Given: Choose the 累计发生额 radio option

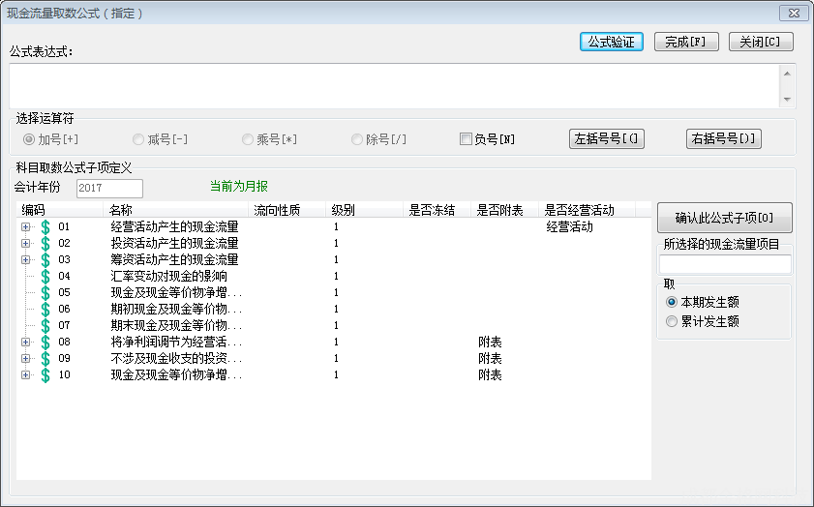Looking at the screenshot, I should tap(672, 322).
